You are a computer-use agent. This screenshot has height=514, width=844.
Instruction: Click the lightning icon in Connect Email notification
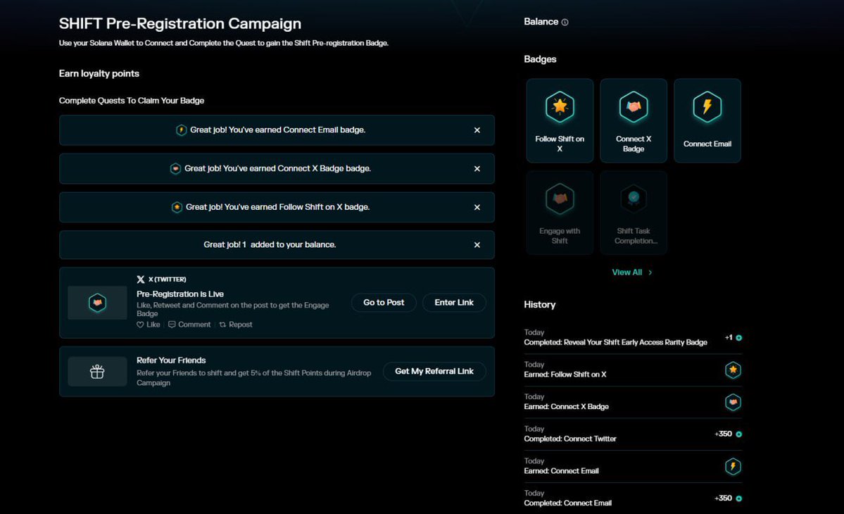182,130
